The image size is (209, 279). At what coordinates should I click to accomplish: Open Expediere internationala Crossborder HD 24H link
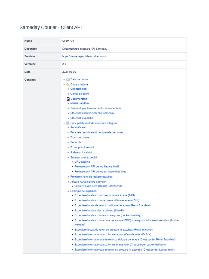(113, 235)
